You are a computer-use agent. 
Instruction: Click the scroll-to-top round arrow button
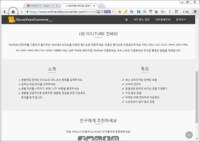(189, 135)
